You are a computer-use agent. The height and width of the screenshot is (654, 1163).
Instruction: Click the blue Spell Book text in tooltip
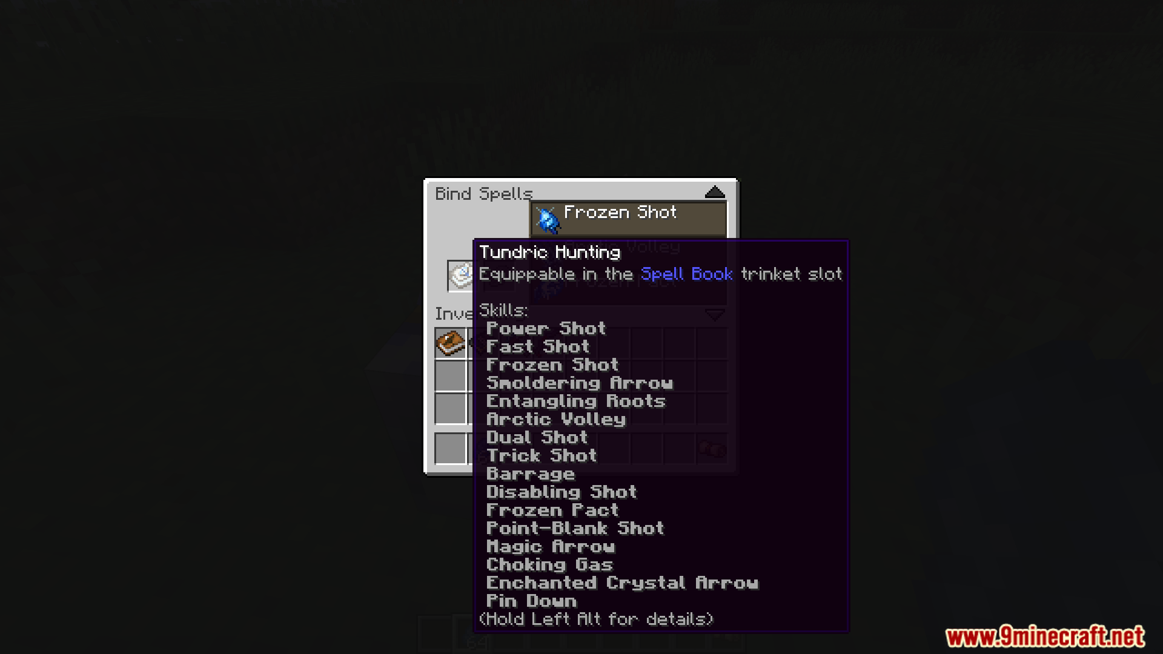pos(687,274)
